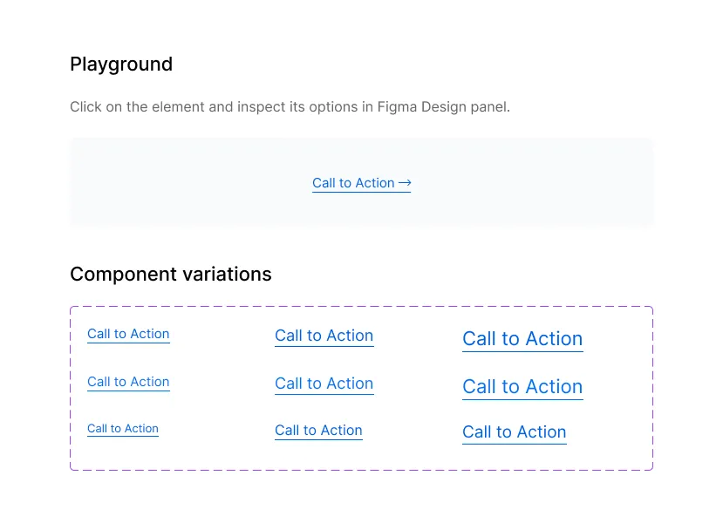Viewport: 723px width, 523px height.
Task: Select the top-left Call to Action variation
Action: [x=128, y=334]
